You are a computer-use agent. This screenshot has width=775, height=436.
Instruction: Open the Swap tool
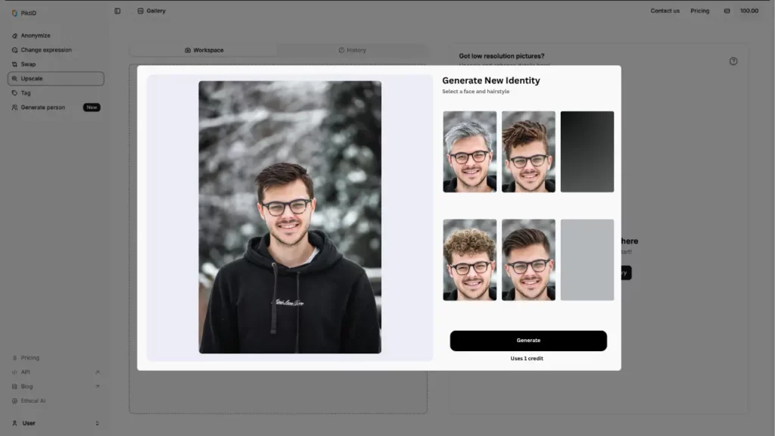pyautogui.click(x=28, y=64)
